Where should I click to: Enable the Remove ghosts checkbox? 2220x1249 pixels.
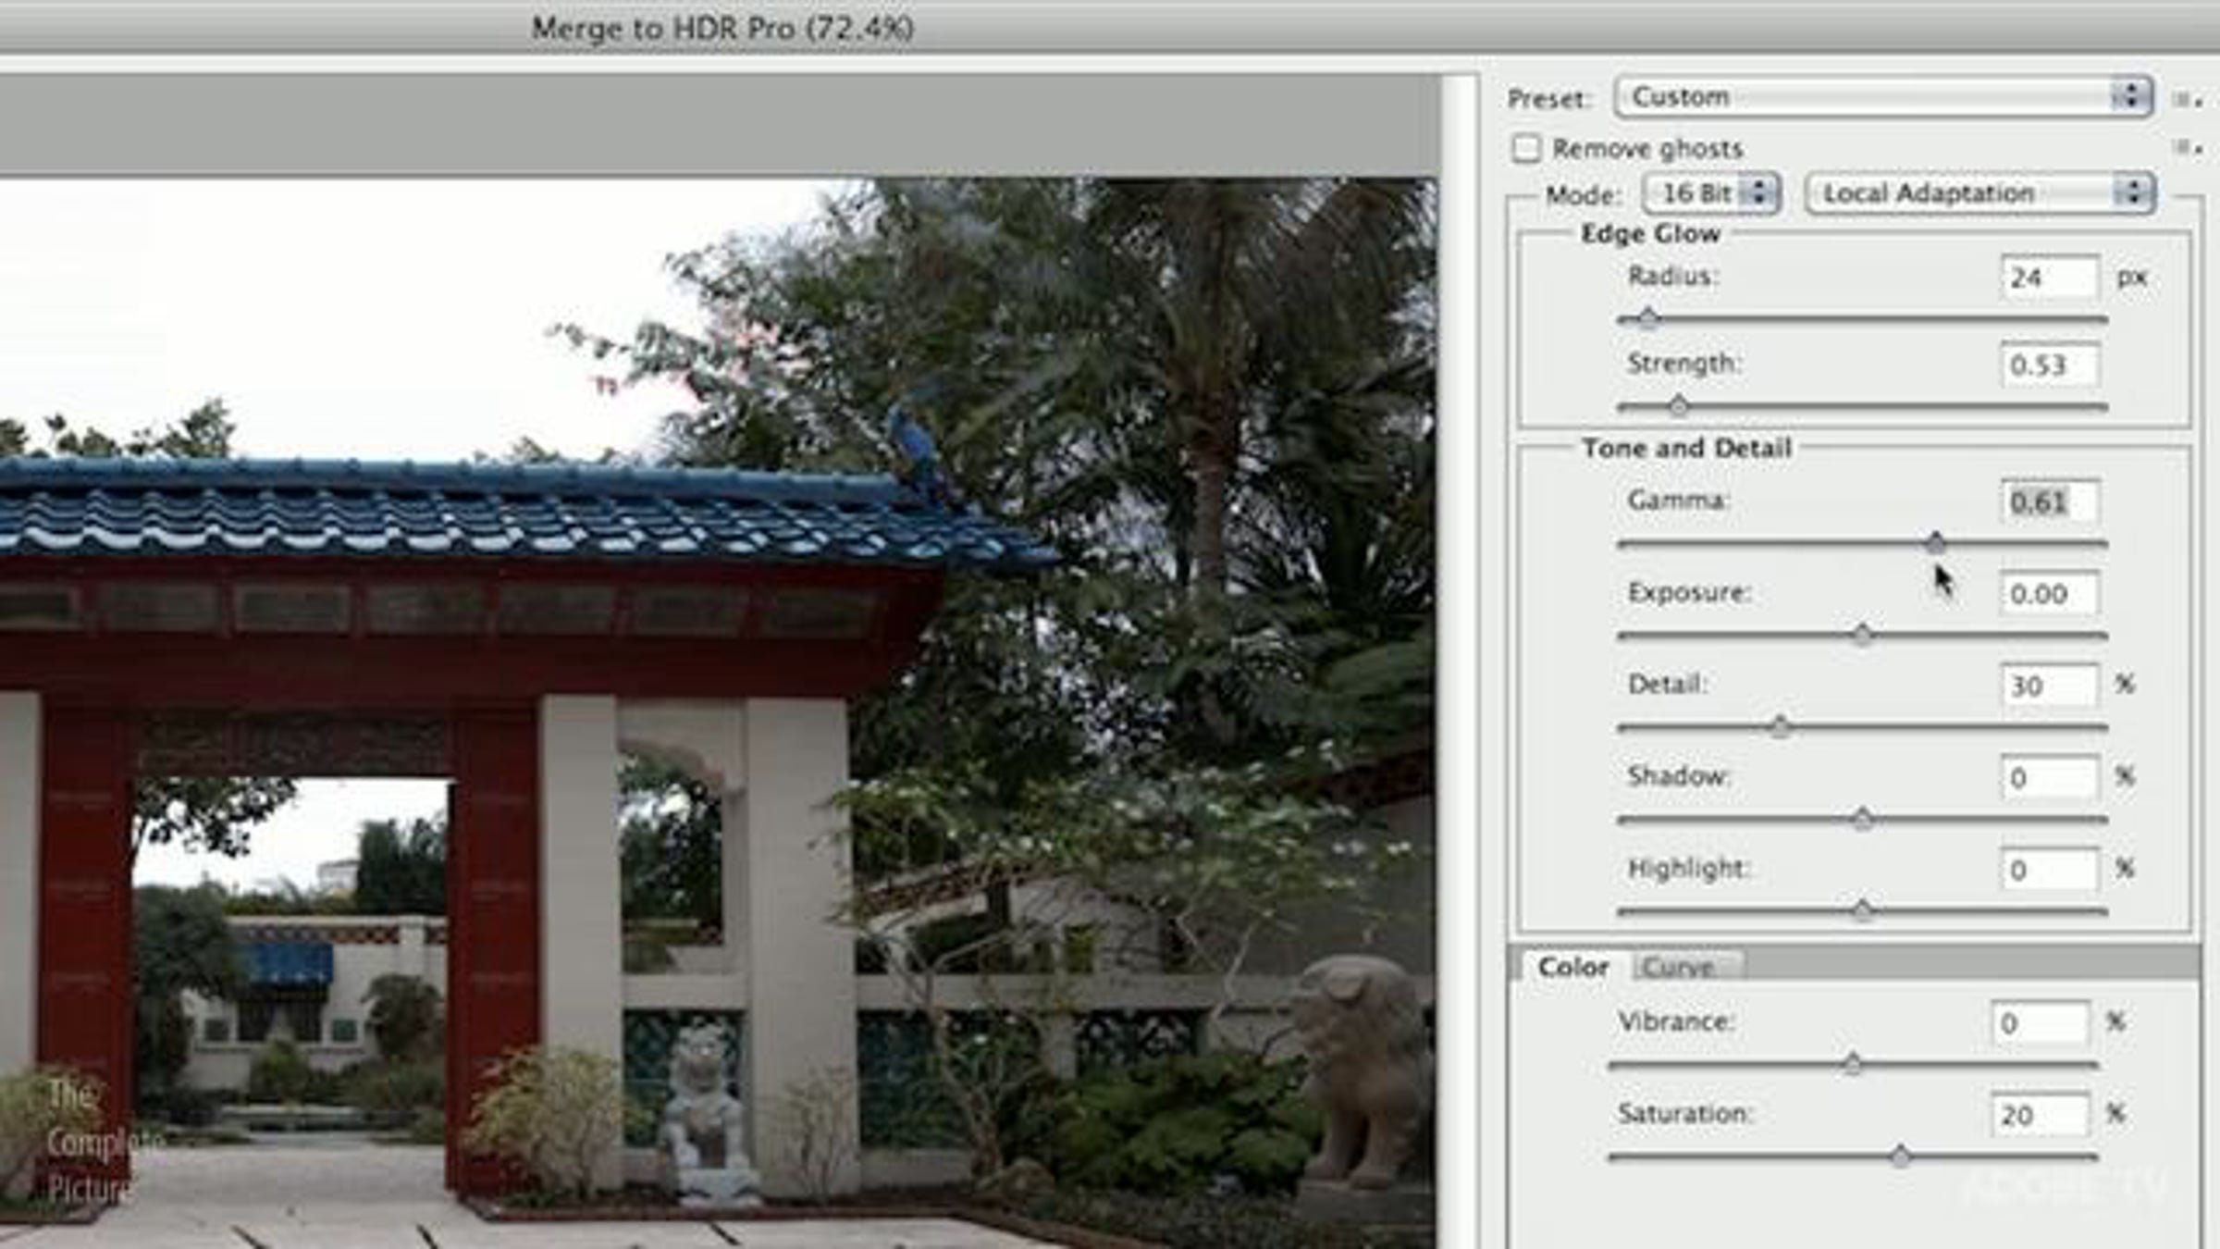click(x=1526, y=148)
